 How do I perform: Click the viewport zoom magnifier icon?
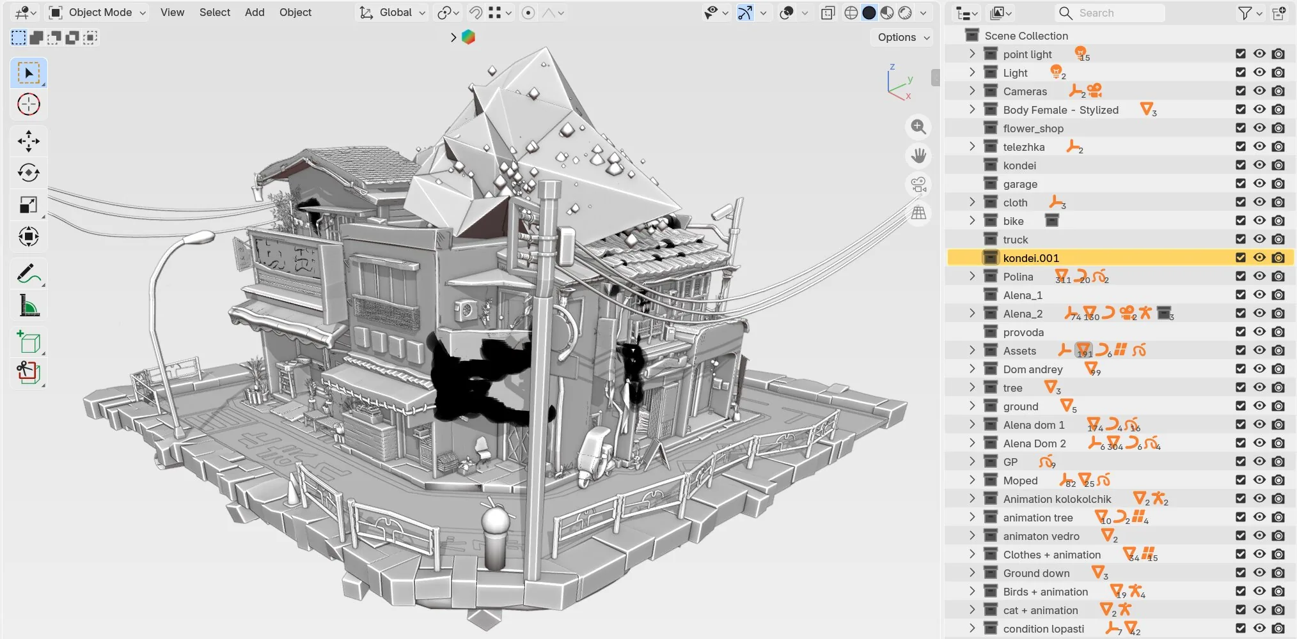pos(918,127)
